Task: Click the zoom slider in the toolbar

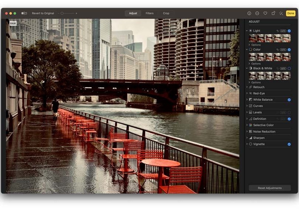Action: tap(67, 13)
